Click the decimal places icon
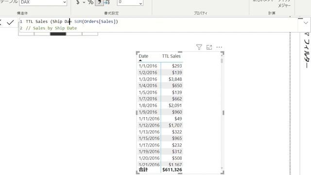 (x=107, y=2)
